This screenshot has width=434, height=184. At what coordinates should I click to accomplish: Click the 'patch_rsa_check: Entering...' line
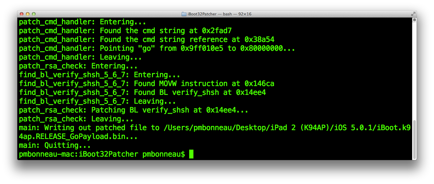78,66
